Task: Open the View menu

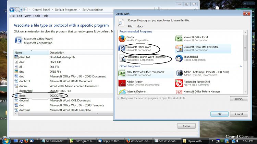Action: (x=27, y=16)
